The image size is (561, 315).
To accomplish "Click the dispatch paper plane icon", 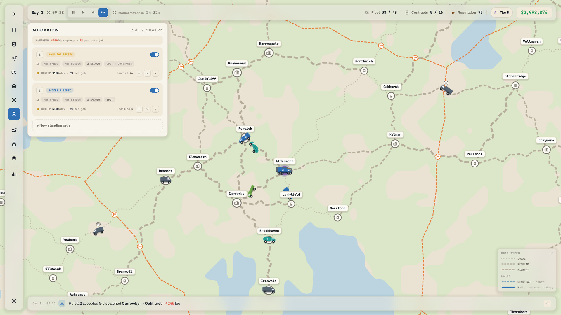I will coord(14,58).
